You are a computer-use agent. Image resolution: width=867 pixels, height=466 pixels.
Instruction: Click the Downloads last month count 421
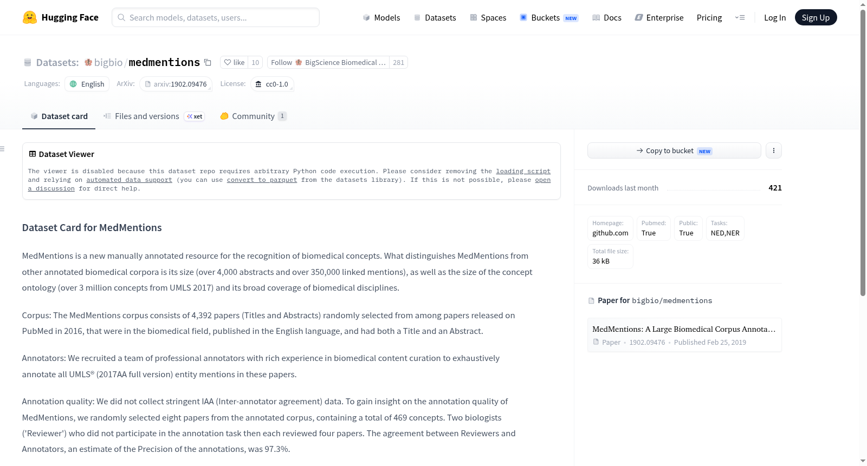point(775,188)
